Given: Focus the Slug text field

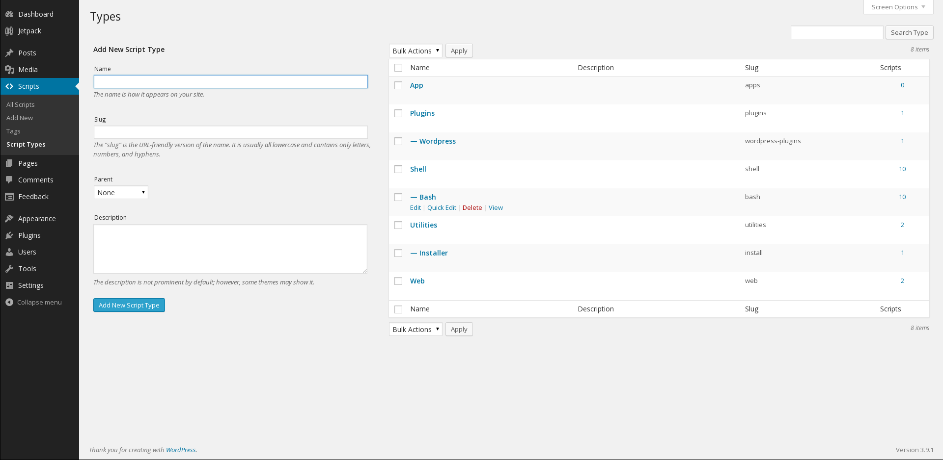Looking at the screenshot, I should click(x=230, y=132).
